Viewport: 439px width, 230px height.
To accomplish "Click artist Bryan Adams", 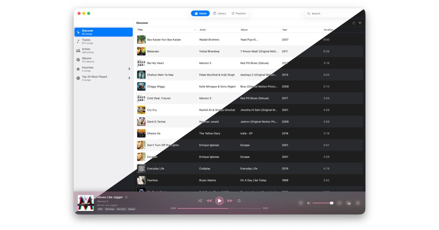I will pos(207,180).
